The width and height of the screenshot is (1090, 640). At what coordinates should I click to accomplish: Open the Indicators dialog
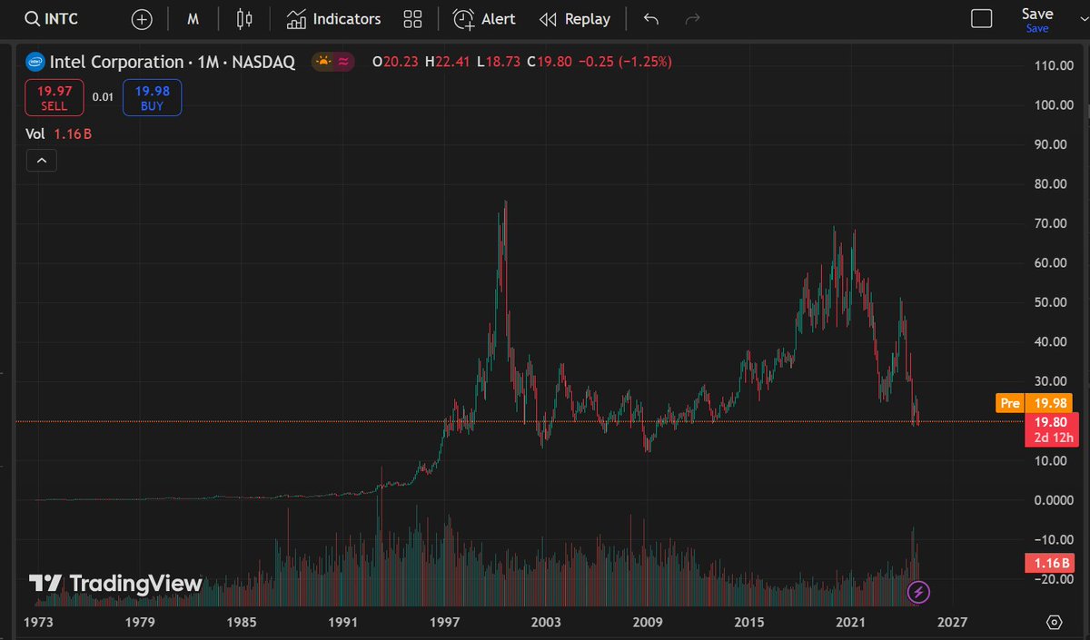[x=333, y=19]
